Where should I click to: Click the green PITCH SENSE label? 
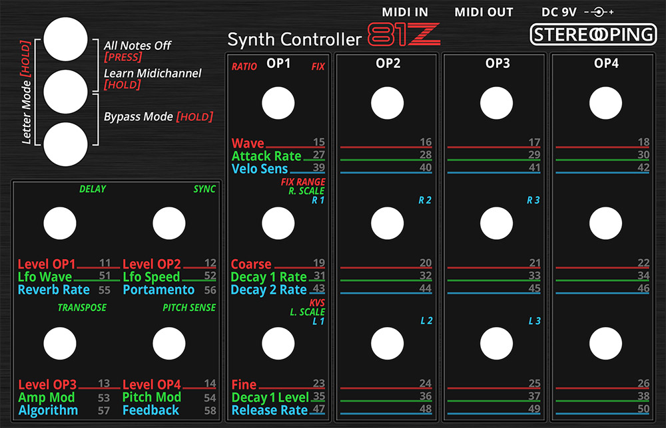(189, 308)
